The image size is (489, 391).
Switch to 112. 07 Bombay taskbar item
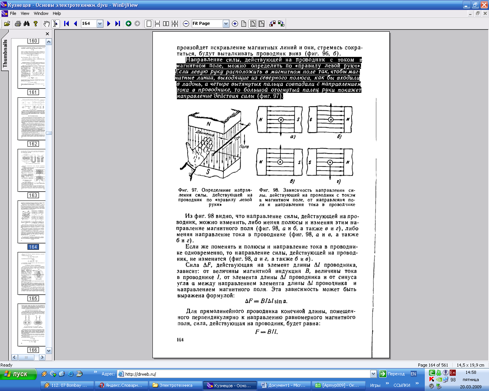pyautogui.click(x=67, y=385)
